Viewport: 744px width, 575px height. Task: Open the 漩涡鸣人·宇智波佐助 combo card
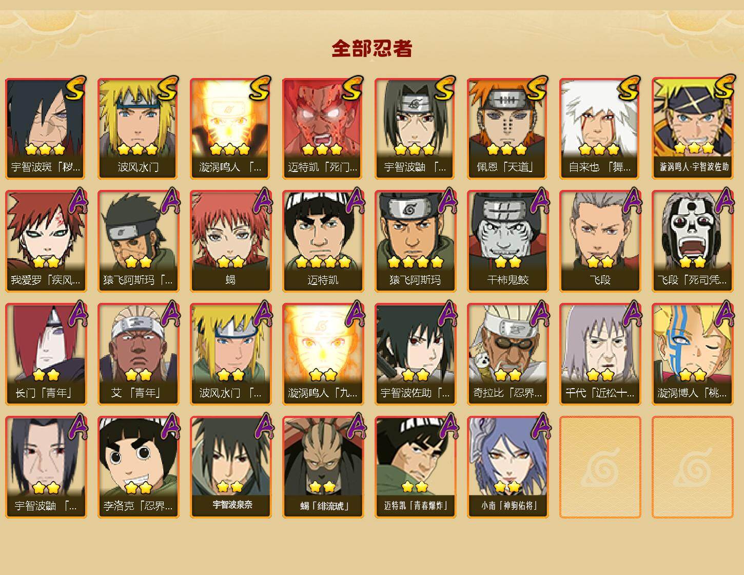click(692, 128)
